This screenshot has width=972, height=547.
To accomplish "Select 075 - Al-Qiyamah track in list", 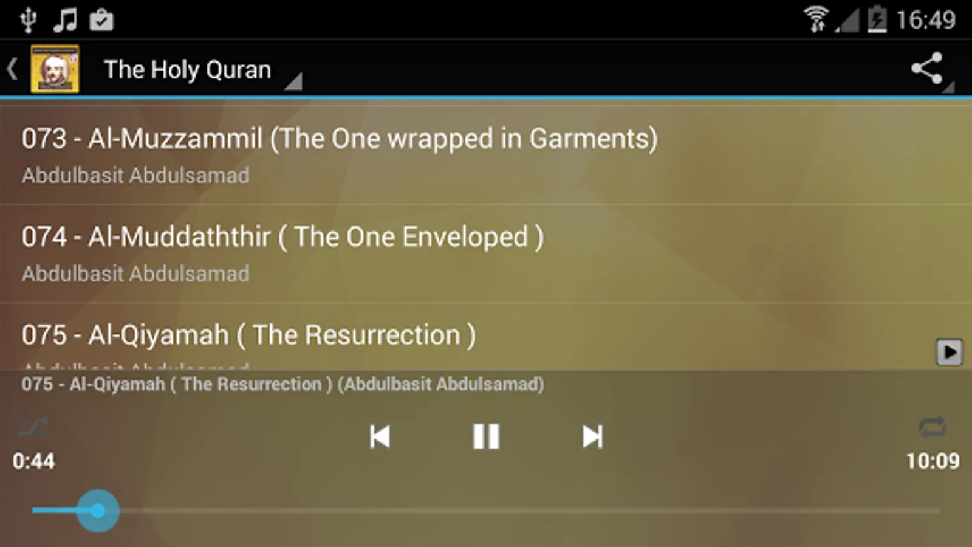I will click(486, 337).
